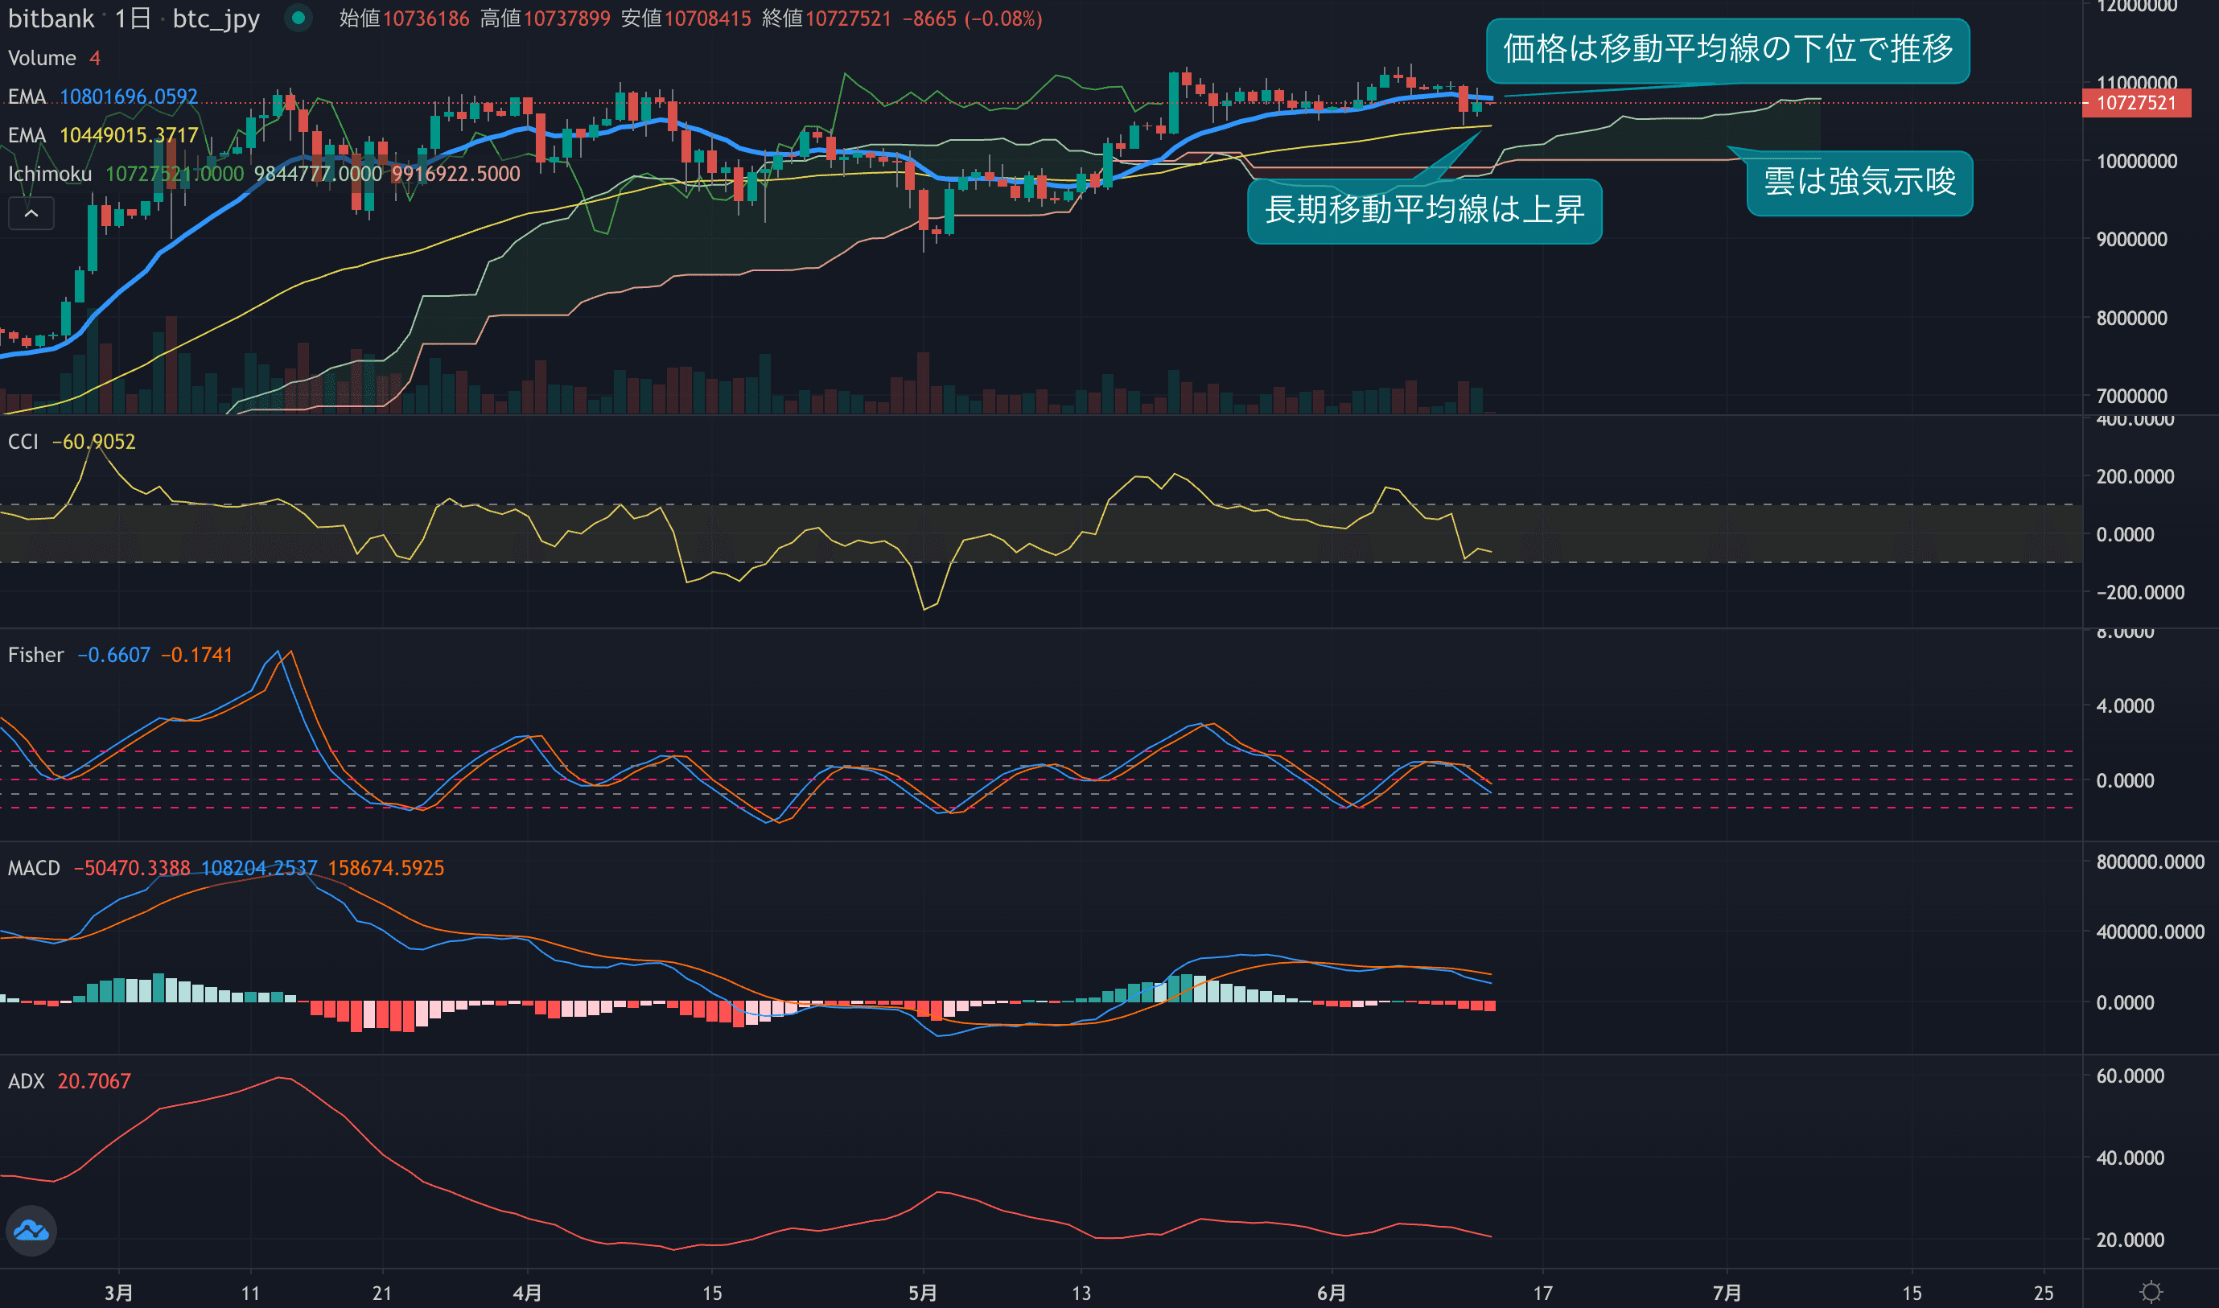Screen dimensions: 2219x1308
Task: Click the red current price label 10727521
Action: tap(2135, 103)
